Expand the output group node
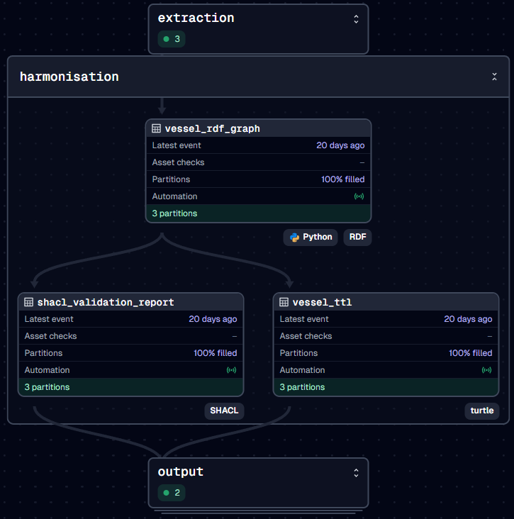The width and height of the screenshot is (514, 519). (x=356, y=472)
